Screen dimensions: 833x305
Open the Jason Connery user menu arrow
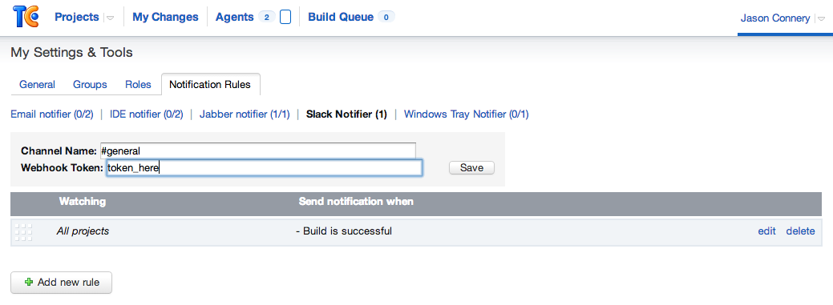[820, 19]
